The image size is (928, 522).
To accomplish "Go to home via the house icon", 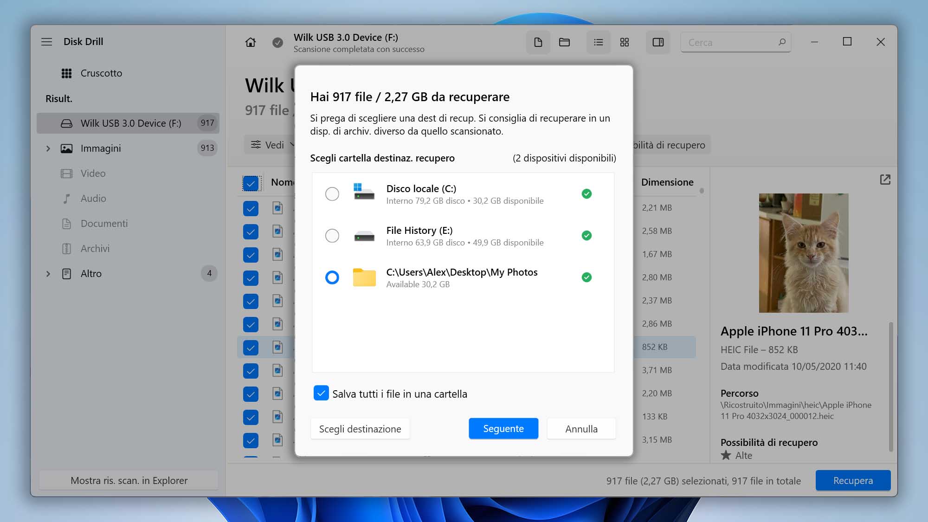I will point(251,42).
